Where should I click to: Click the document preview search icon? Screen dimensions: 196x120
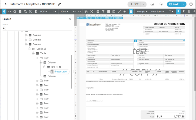[x=36, y=12]
